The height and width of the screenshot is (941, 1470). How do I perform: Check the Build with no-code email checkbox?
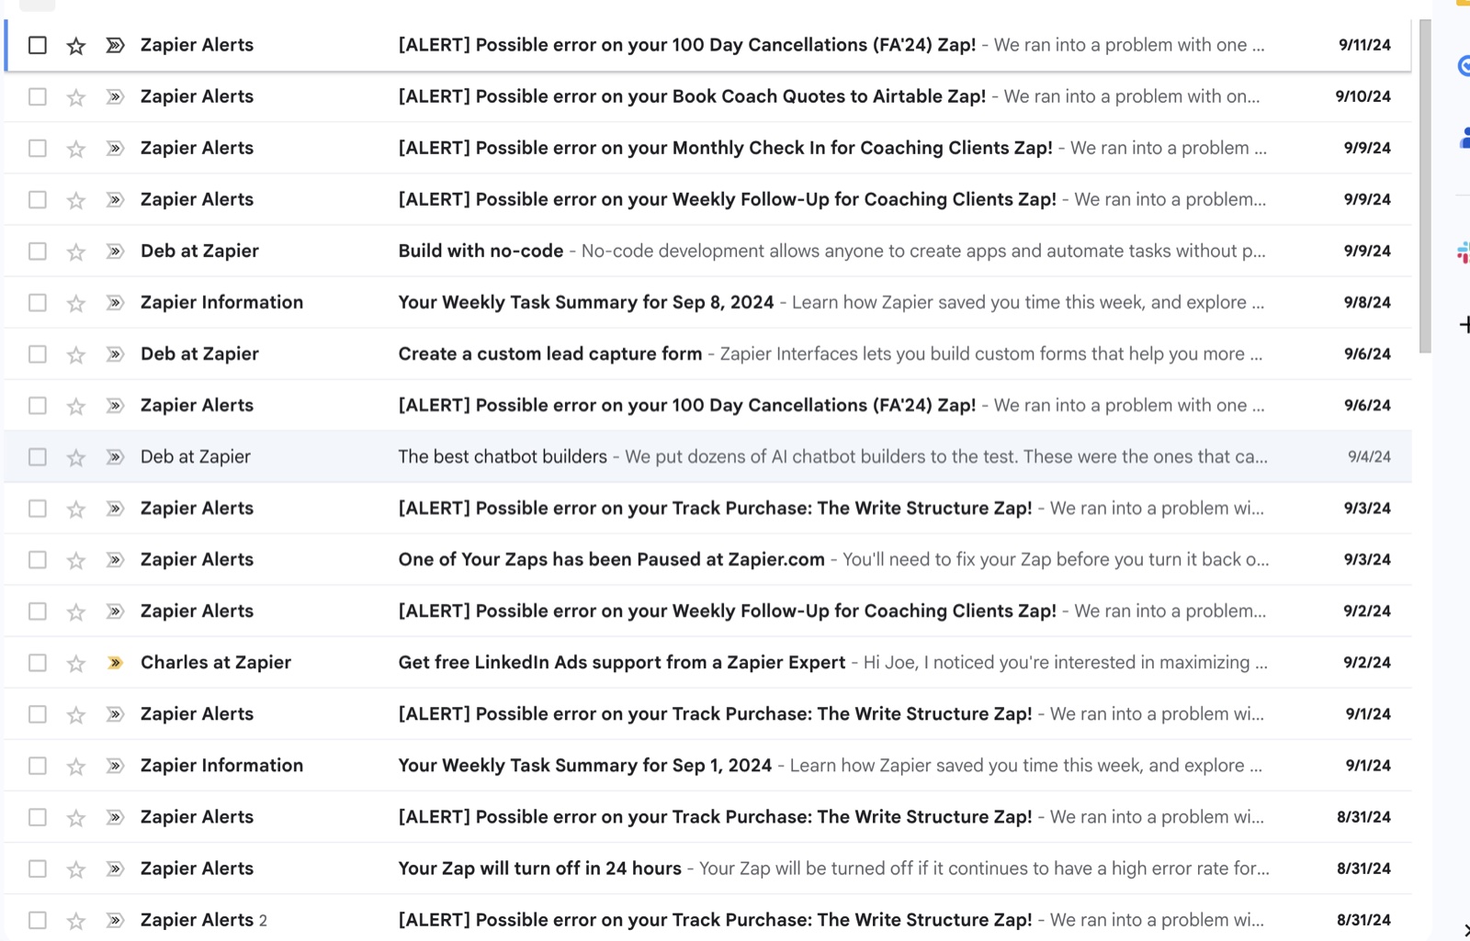[x=38, y=251]
